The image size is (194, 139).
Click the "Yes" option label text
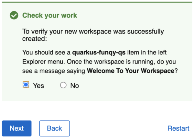tap(38, 85)
